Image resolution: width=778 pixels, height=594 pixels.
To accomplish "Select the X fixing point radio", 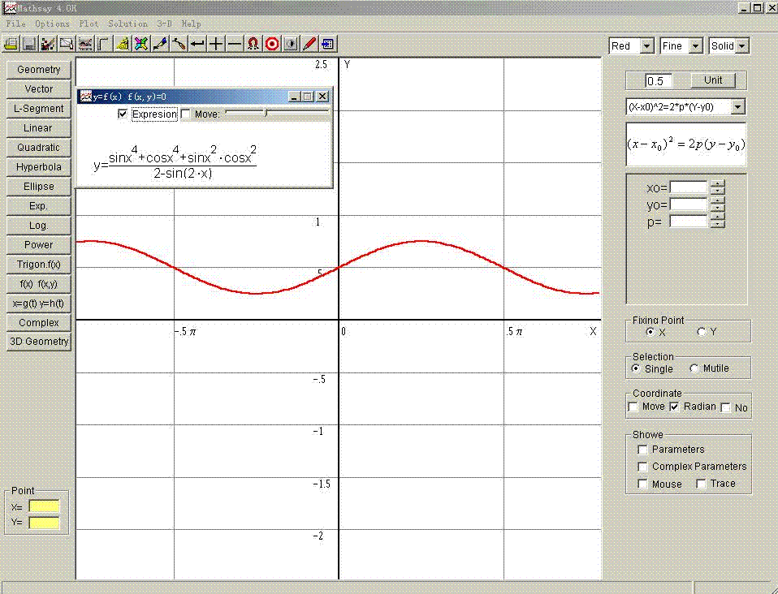I will tap(650, 332).
